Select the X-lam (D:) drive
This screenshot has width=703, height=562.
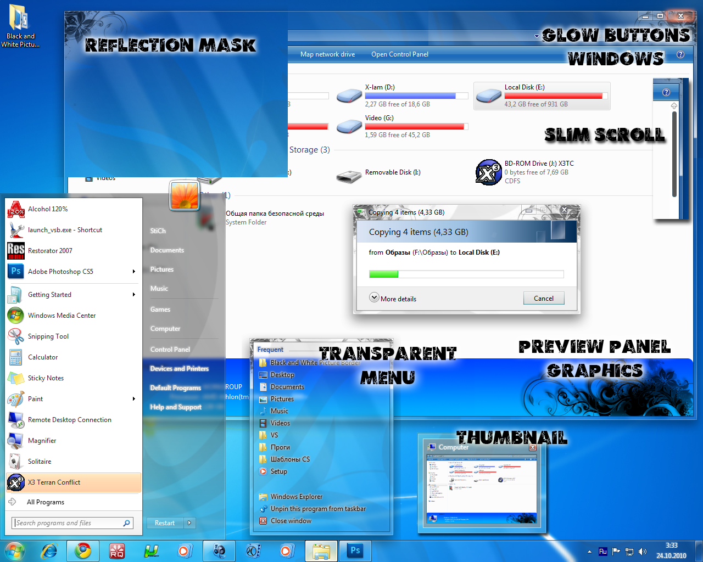coord(402,95)
